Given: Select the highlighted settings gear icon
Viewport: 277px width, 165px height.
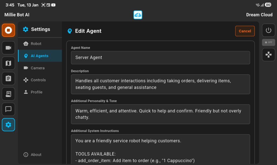Looking at the screenshot, I should (8, 124).
